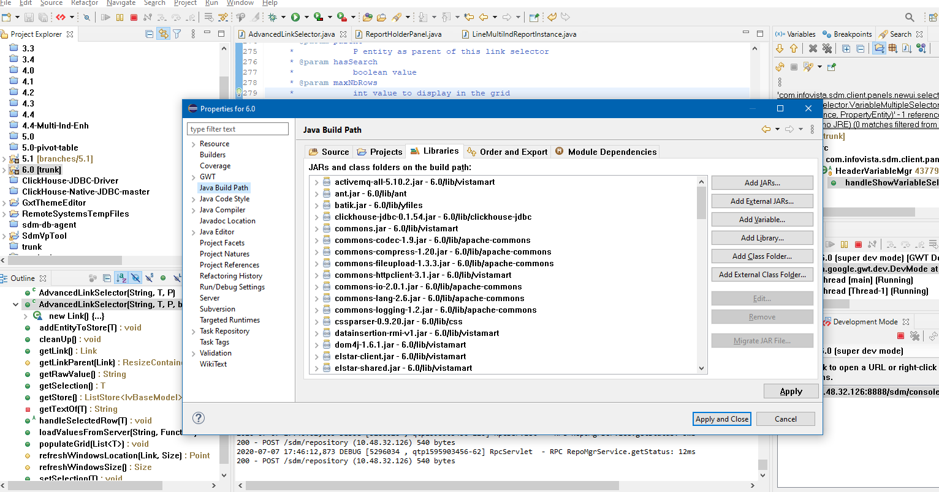939x492 pixels.
Task: Click the Apply and Close button
Action: click(722, 419)
